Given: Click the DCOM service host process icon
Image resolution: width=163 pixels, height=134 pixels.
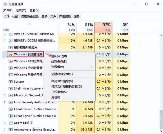Looking at the screenshot, I should pyautogui.click(x=11, y=41).
